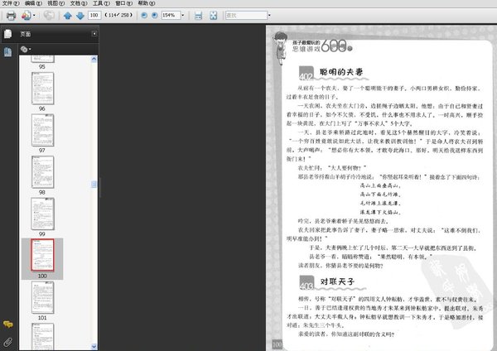Click the page number input field
This screenshot has width=497, height=351.
click(94, 15)
